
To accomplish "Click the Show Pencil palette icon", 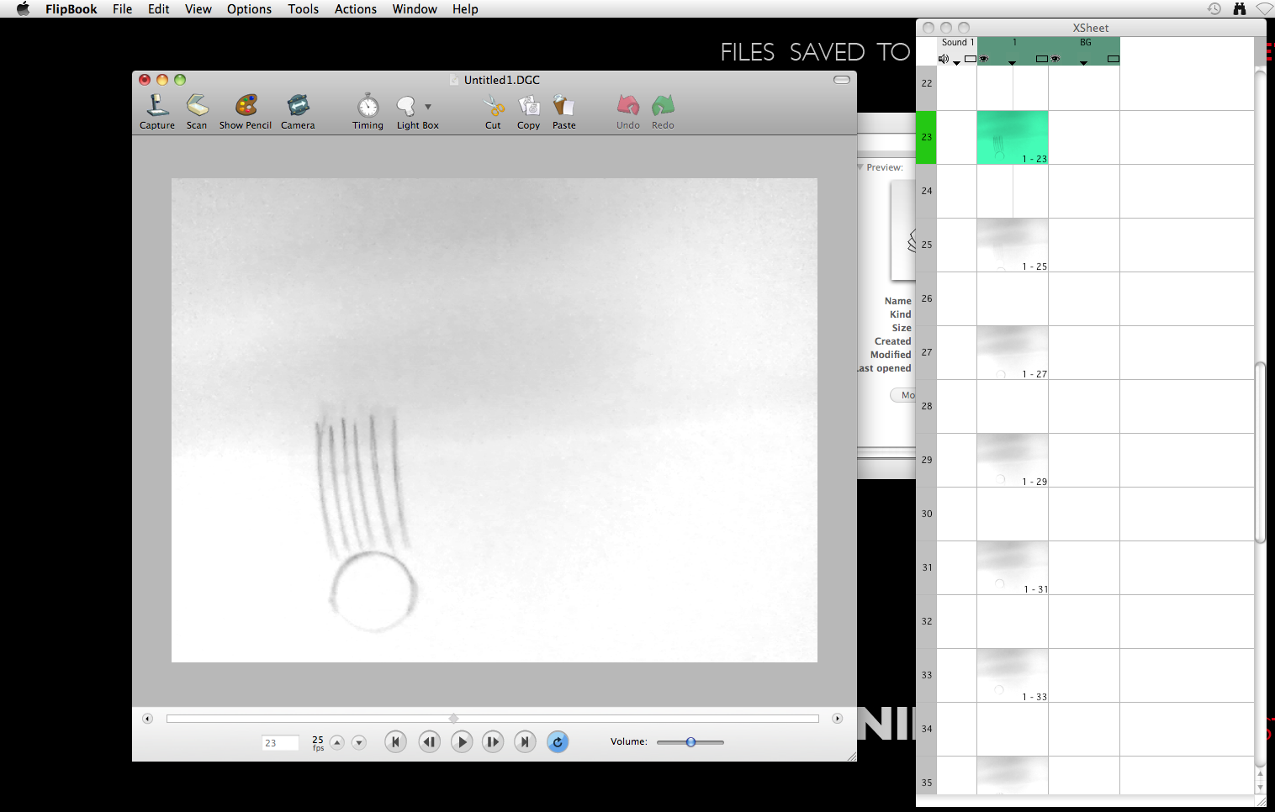I will coord(246,106).
